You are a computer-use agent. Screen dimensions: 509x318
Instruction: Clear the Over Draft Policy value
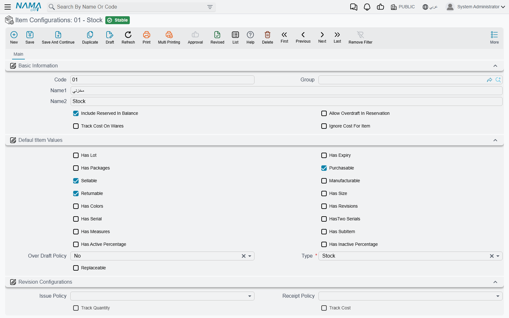244,256
